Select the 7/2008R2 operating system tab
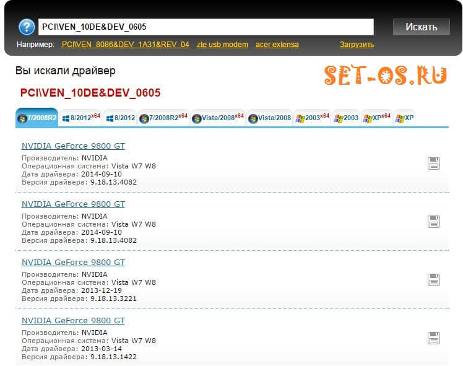 pyautogui.click(x=37, y=118)
